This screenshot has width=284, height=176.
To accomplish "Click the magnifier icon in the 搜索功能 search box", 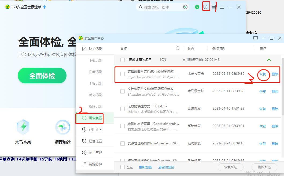I will (141, 7).
